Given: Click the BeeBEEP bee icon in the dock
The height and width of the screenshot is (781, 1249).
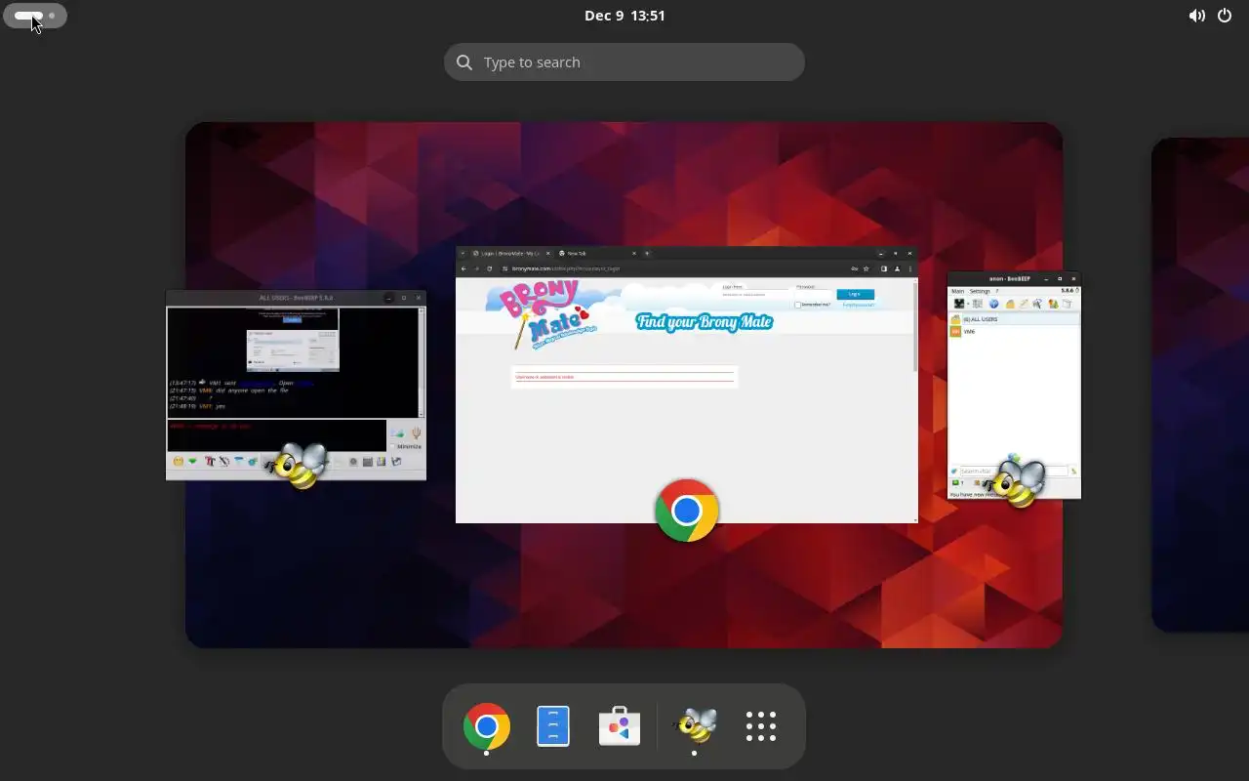Looking at the screenshot, I should [x=695, y=726].
